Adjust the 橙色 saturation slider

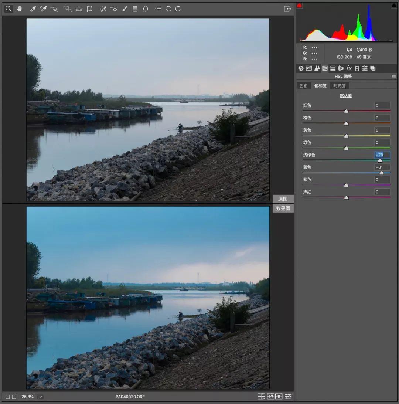pos(346,123)
